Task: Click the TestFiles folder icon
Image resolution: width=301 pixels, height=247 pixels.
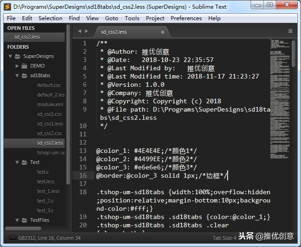Action: click(24, 220)
